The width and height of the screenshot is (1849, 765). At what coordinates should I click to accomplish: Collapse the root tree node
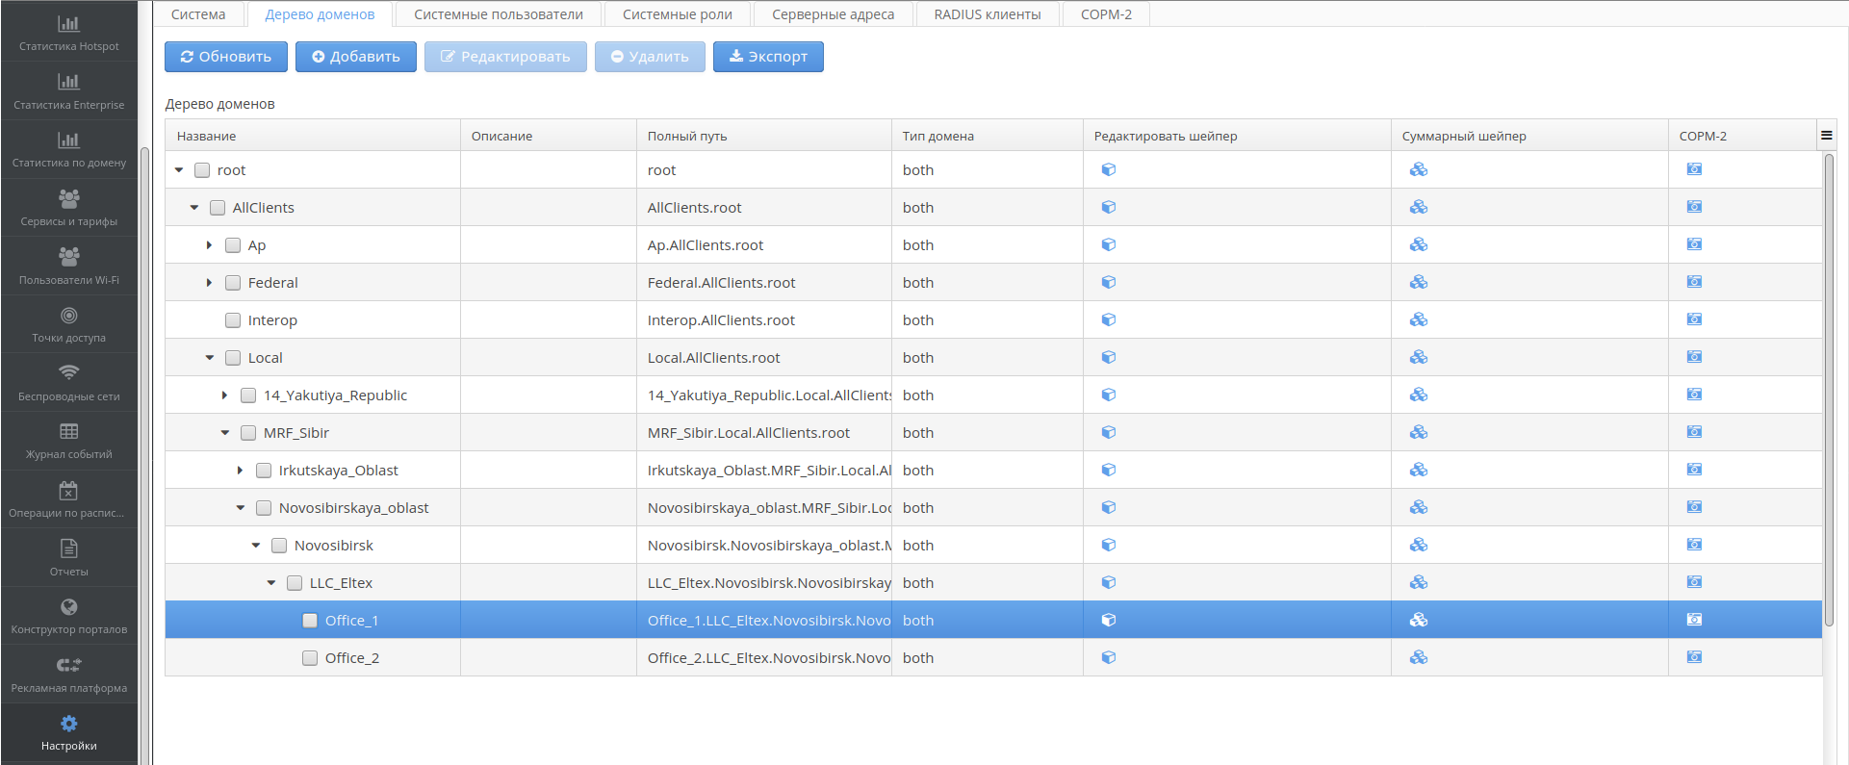(x=179, y=169)
